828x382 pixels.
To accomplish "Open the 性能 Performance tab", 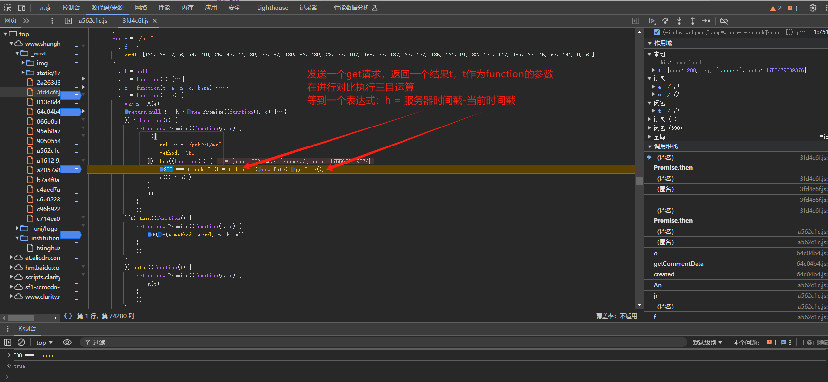I will [165, 8].
